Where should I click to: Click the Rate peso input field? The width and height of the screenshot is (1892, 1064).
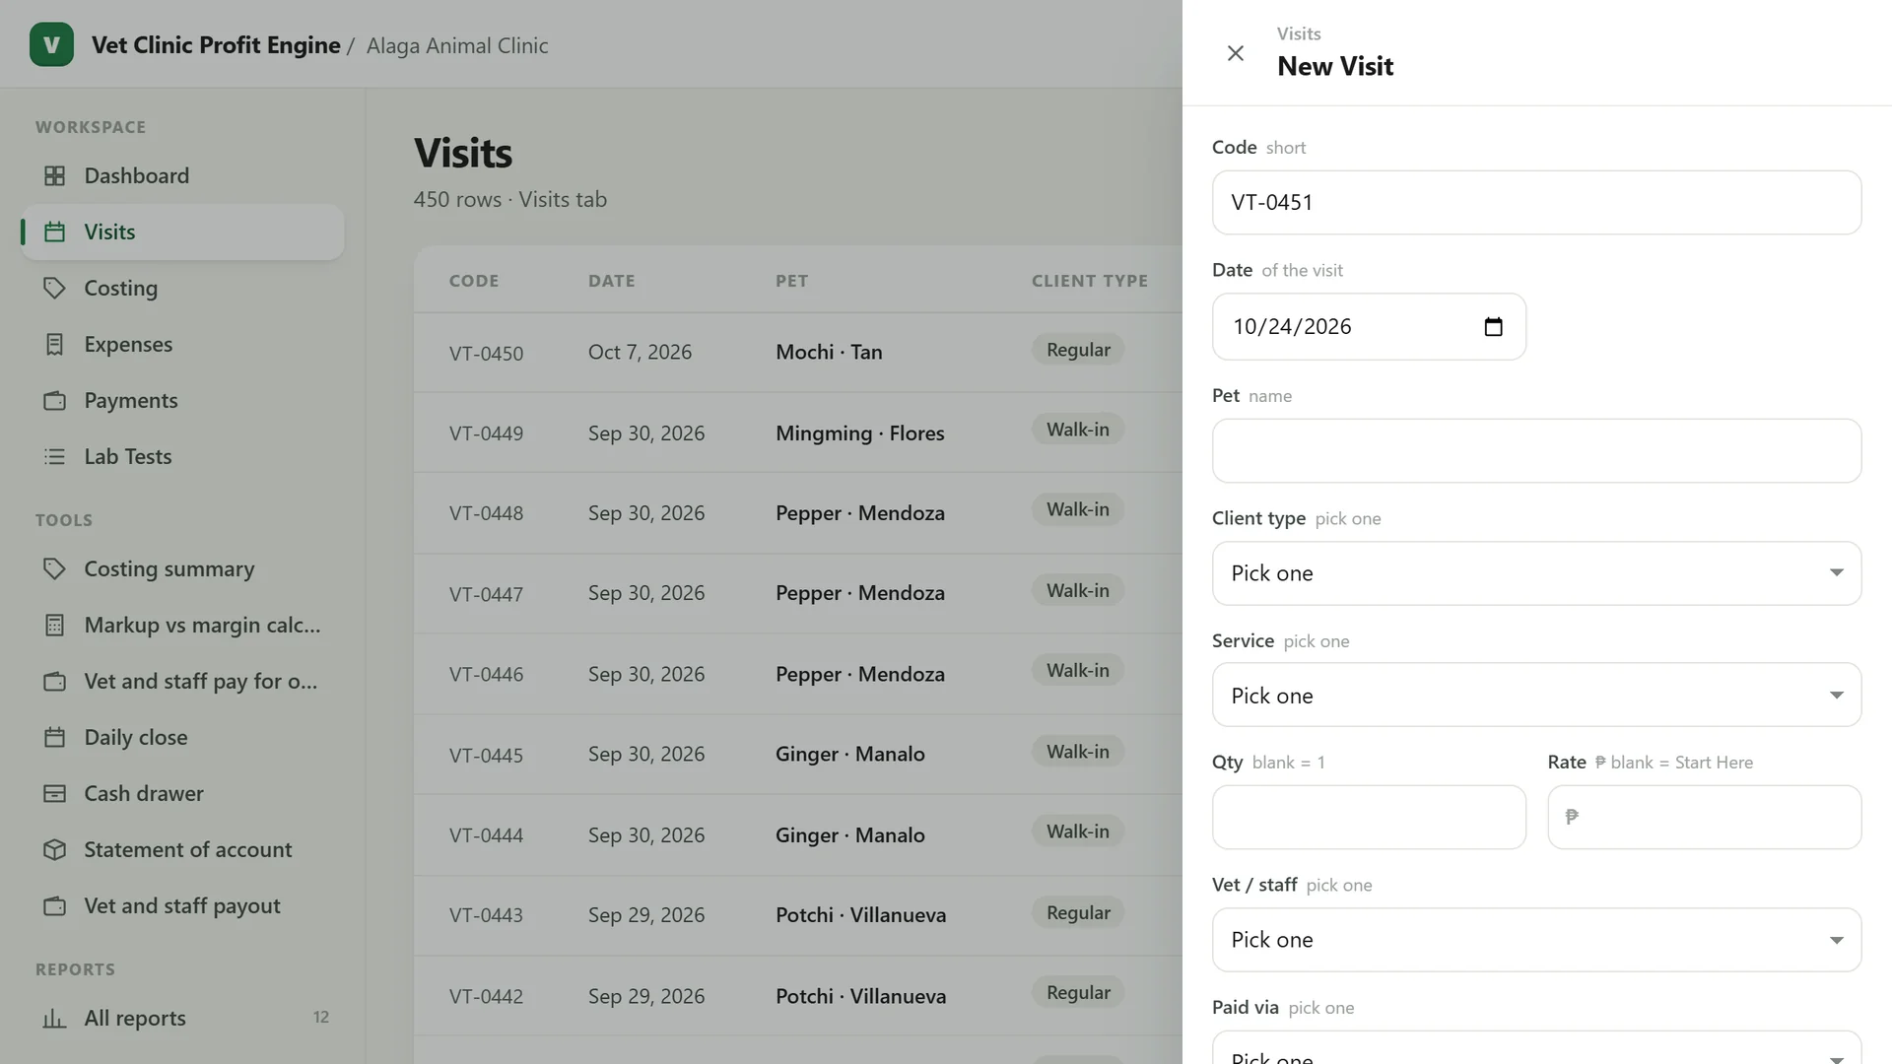coord(1704,817)
